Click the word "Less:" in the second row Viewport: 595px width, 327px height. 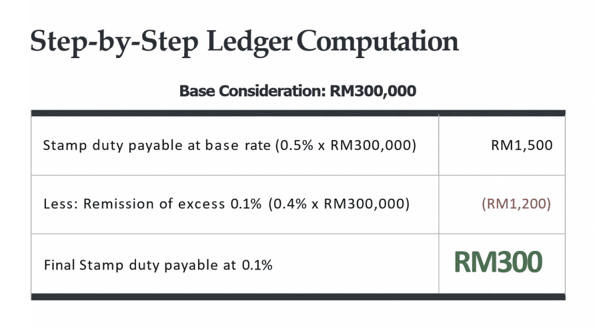tap(60, 204)
